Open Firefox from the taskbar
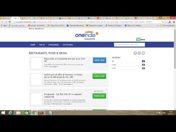Screen dimensions: 176x132 coord(42,113)
